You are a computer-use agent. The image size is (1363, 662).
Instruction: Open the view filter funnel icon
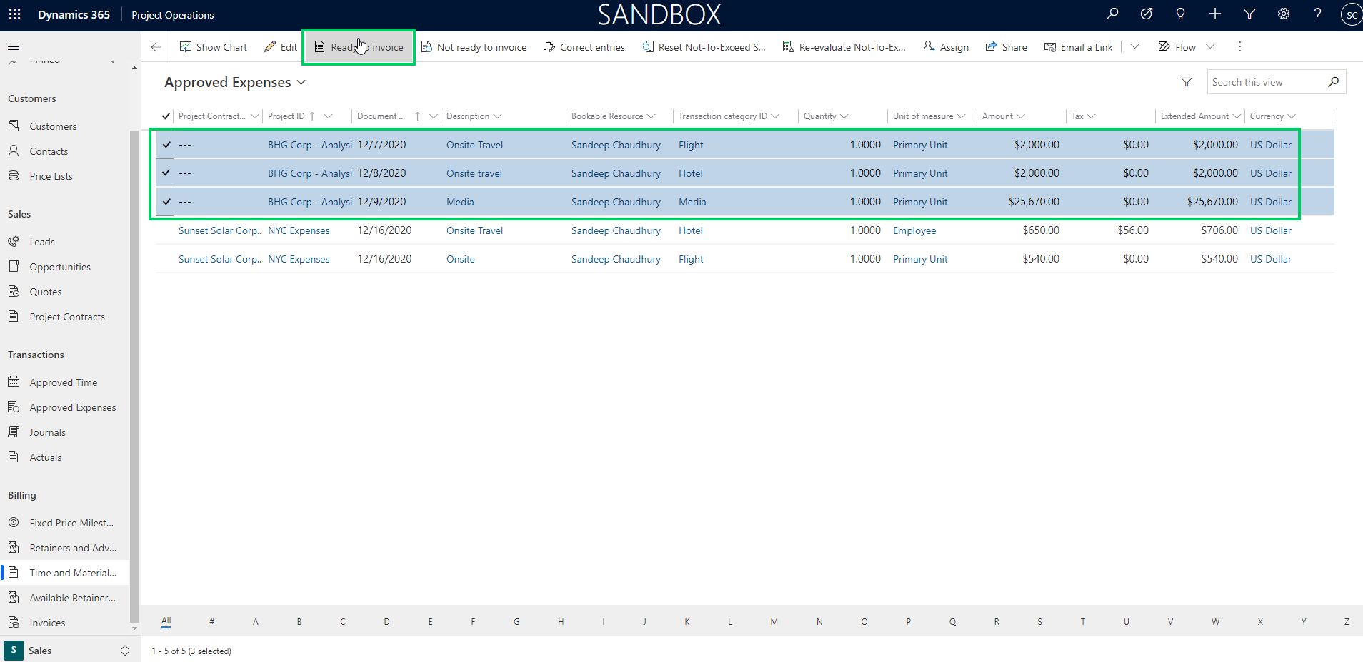click(1187, 83)
